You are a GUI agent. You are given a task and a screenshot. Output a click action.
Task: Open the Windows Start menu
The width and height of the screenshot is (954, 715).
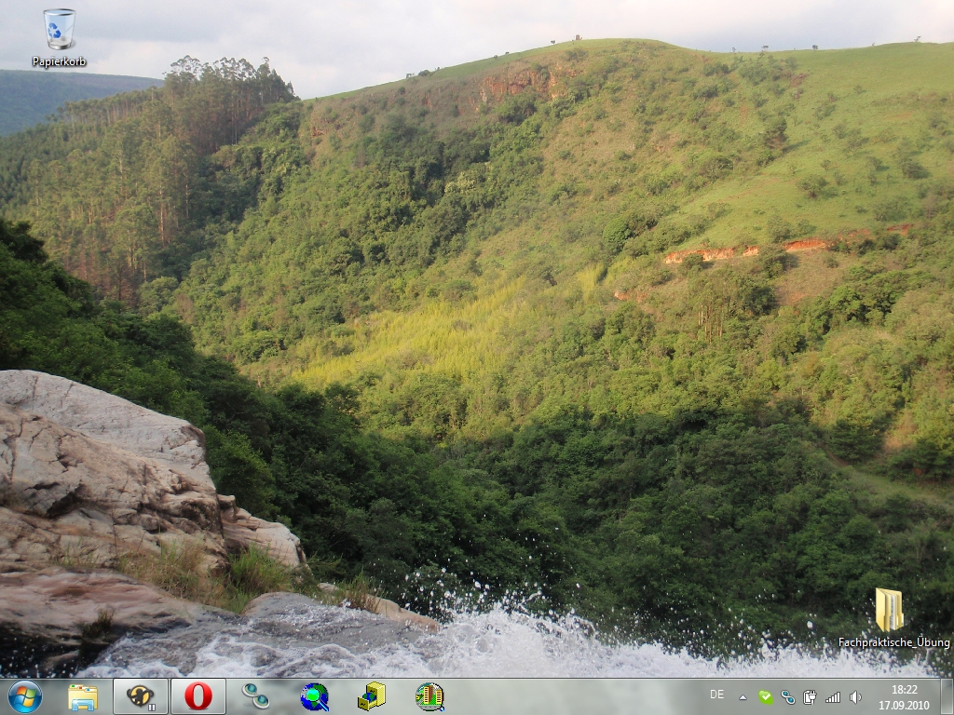tap(25, 696)
